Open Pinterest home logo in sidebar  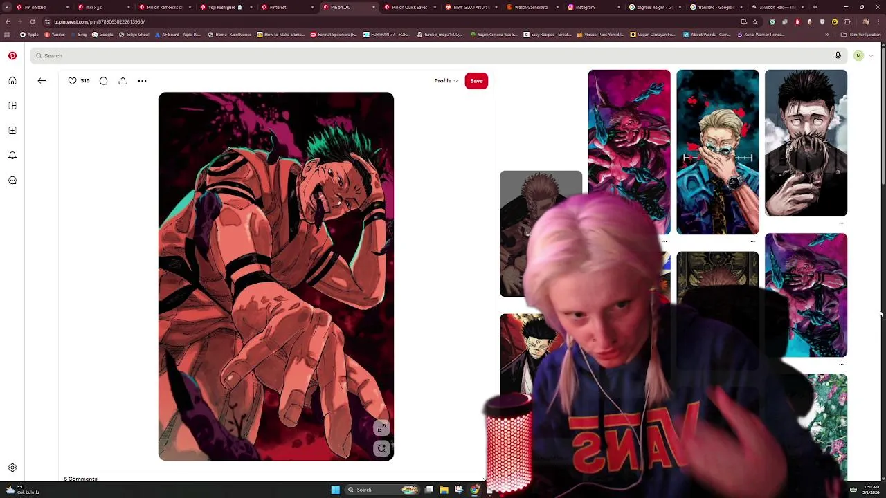coord(12,55)
